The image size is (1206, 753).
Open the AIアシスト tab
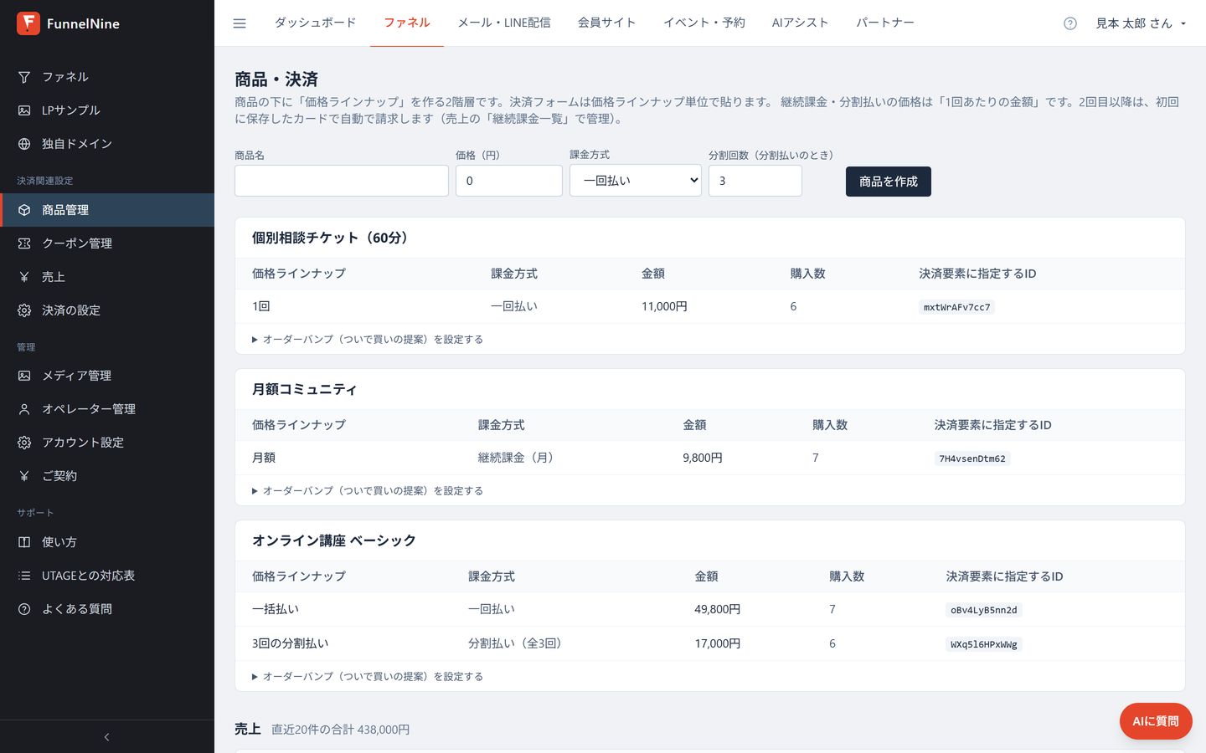point(801,23)
